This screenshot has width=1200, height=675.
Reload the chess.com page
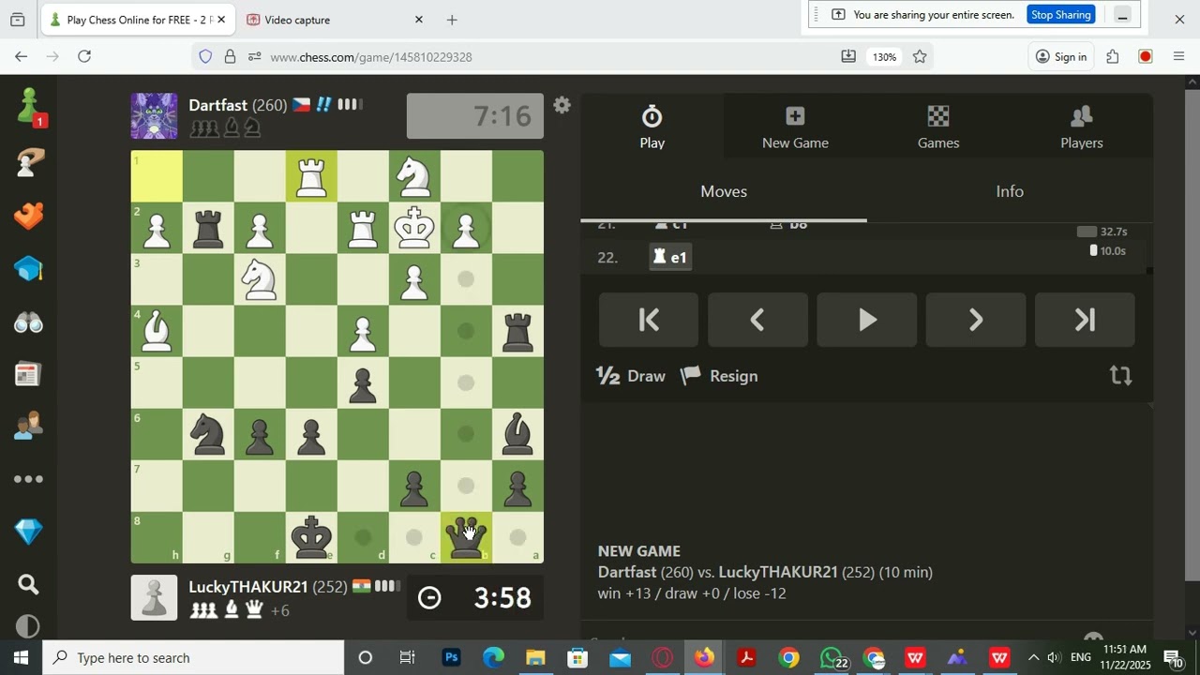point(84,57)
